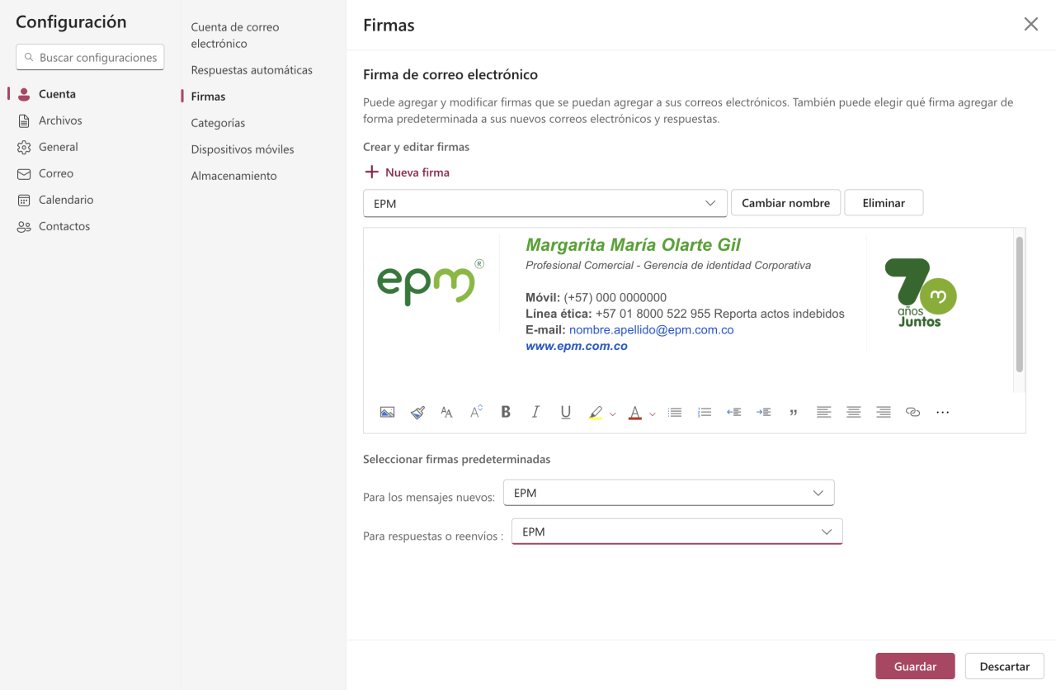
Task: Select the Firmas submenu item
Action: click(x=208, y=97)
